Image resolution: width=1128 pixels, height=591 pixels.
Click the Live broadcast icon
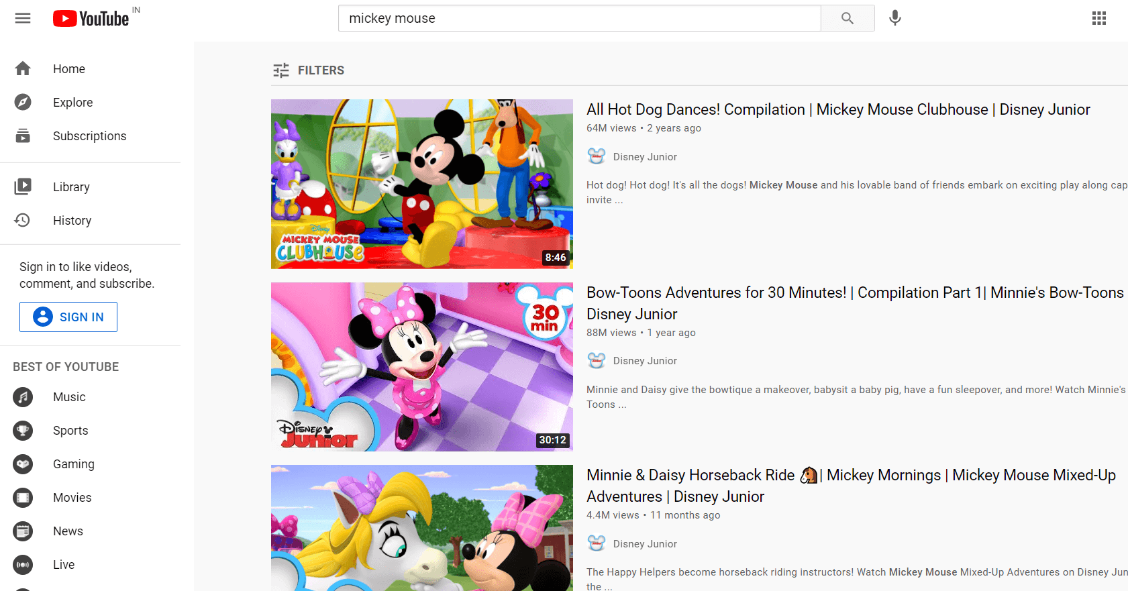pos(23,565)
